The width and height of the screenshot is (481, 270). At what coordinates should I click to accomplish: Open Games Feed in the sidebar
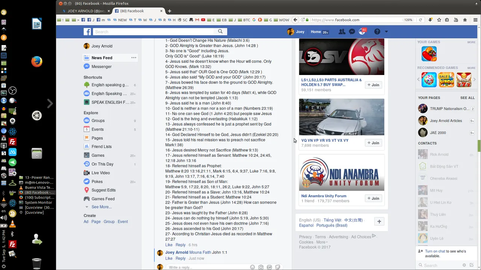(x=103, y=199)
